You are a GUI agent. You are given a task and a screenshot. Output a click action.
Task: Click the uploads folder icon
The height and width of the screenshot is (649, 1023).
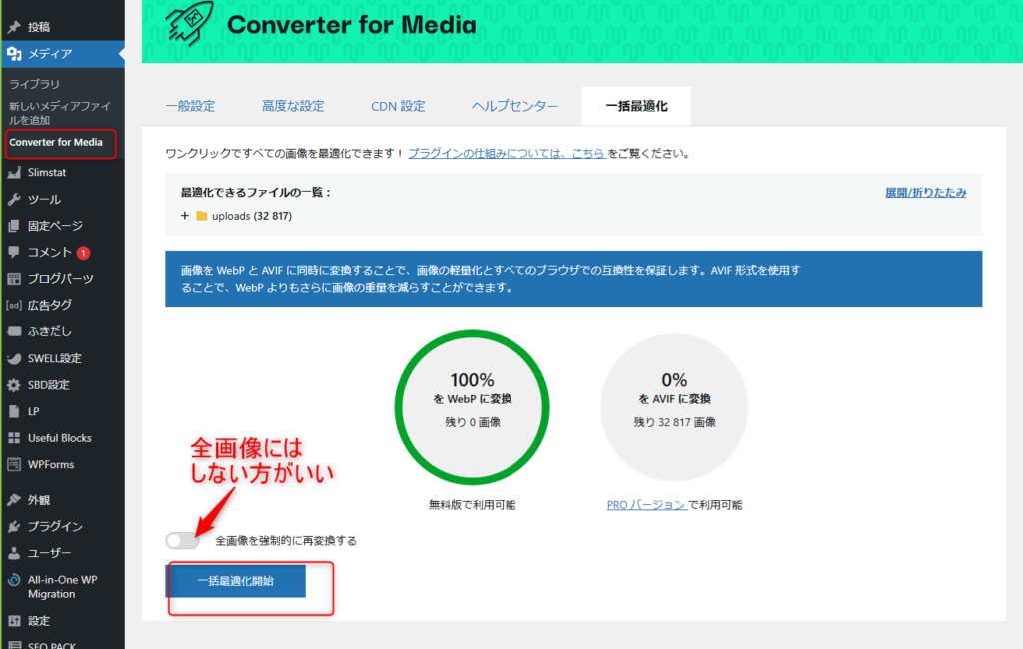(202, 216)
